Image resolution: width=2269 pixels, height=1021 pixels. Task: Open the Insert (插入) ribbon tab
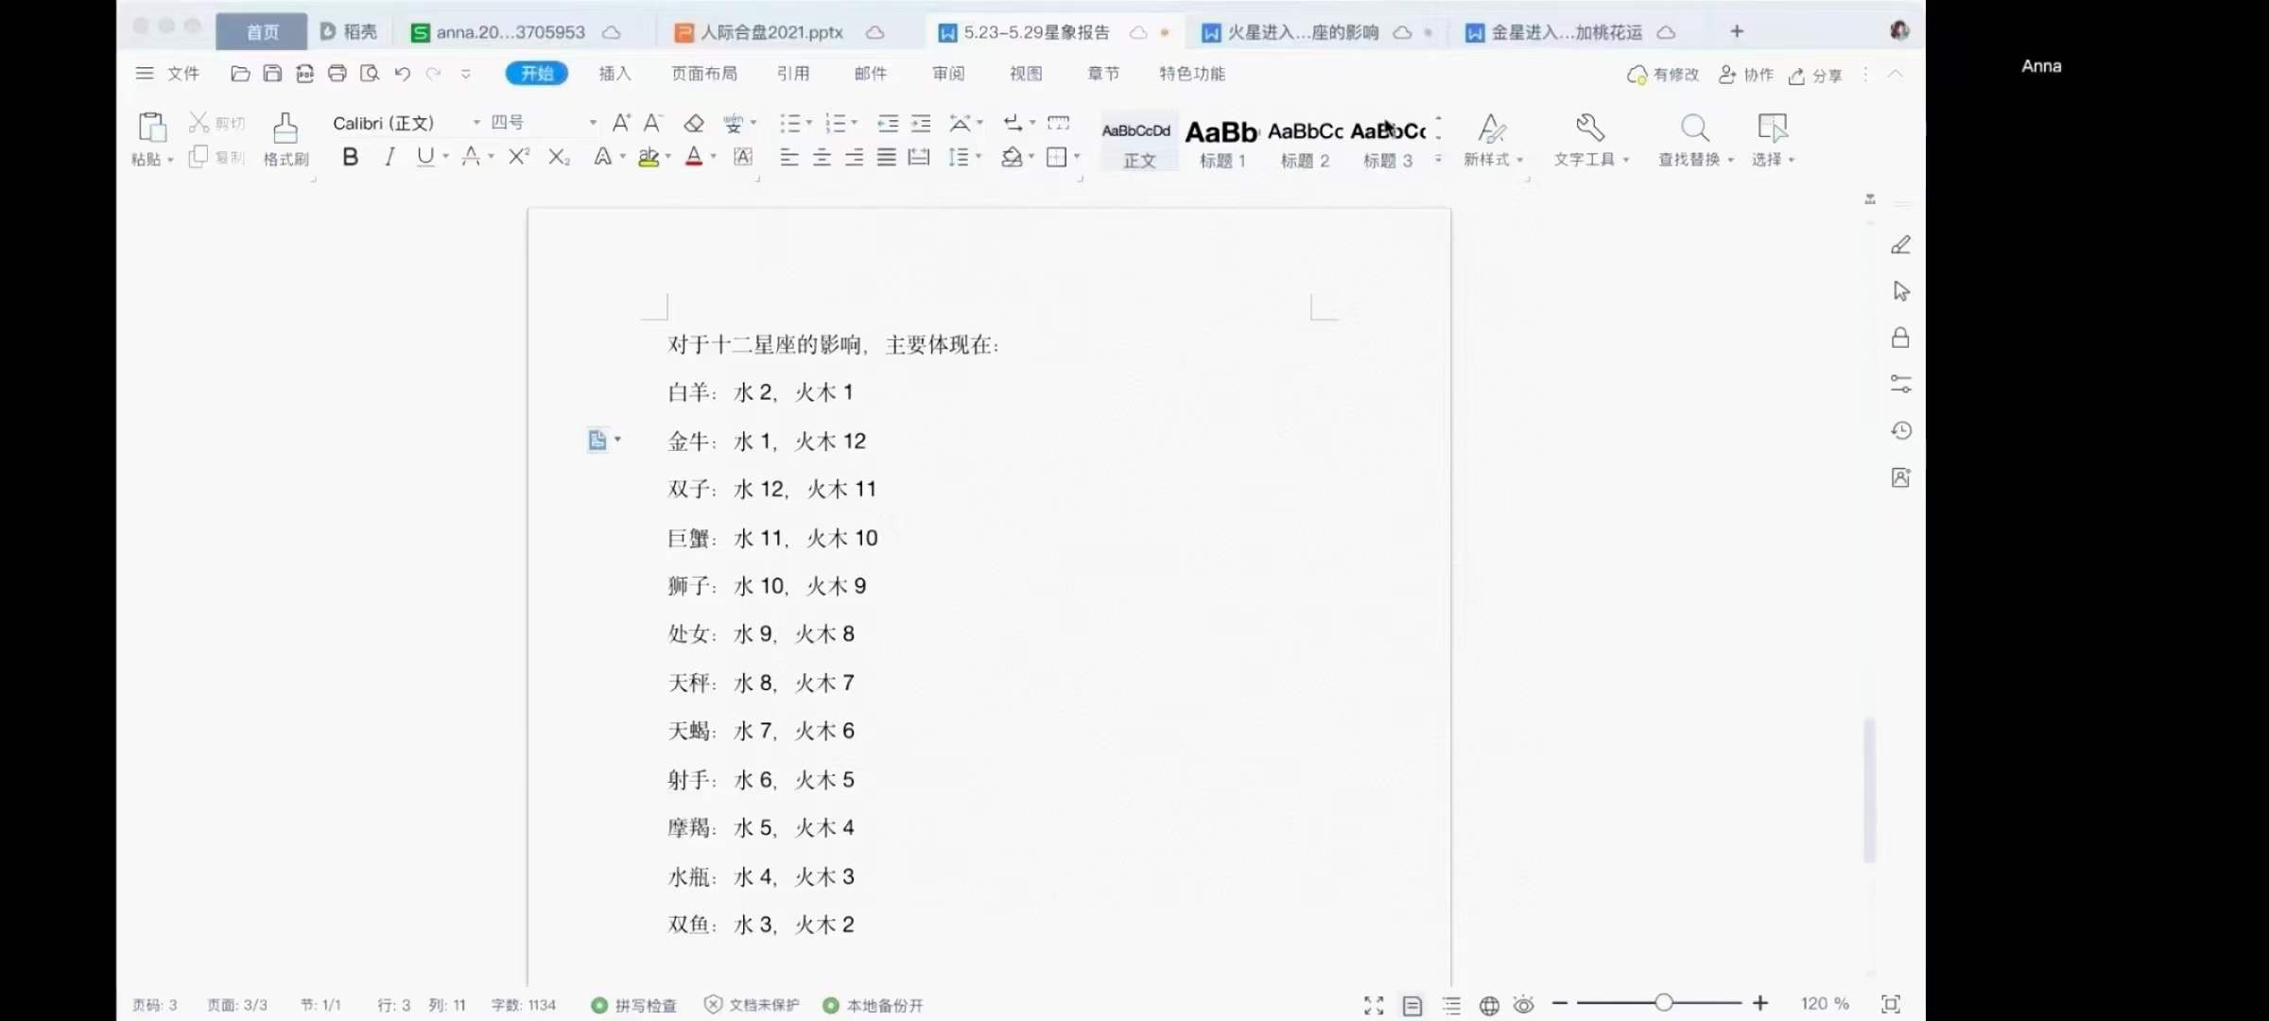[x=615, y=74]
